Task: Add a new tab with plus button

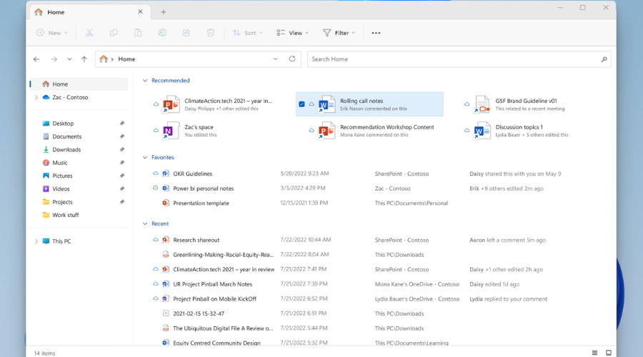Action: 163,12
